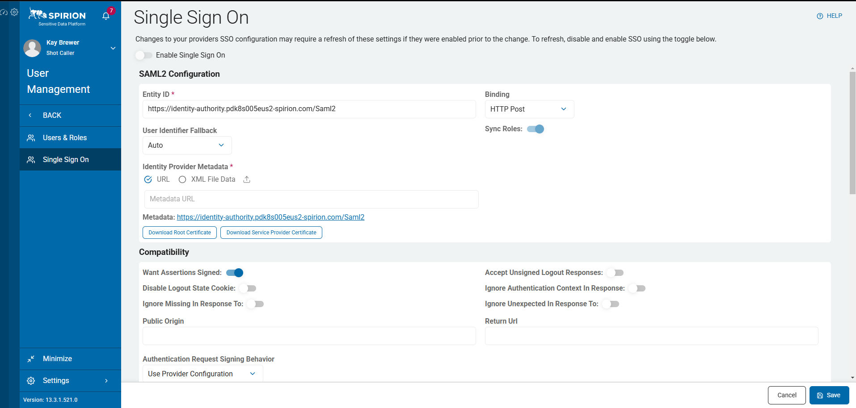Select the XML File Data radio button
This screenshot has height=408, width=856.
[x=182, y=179]
